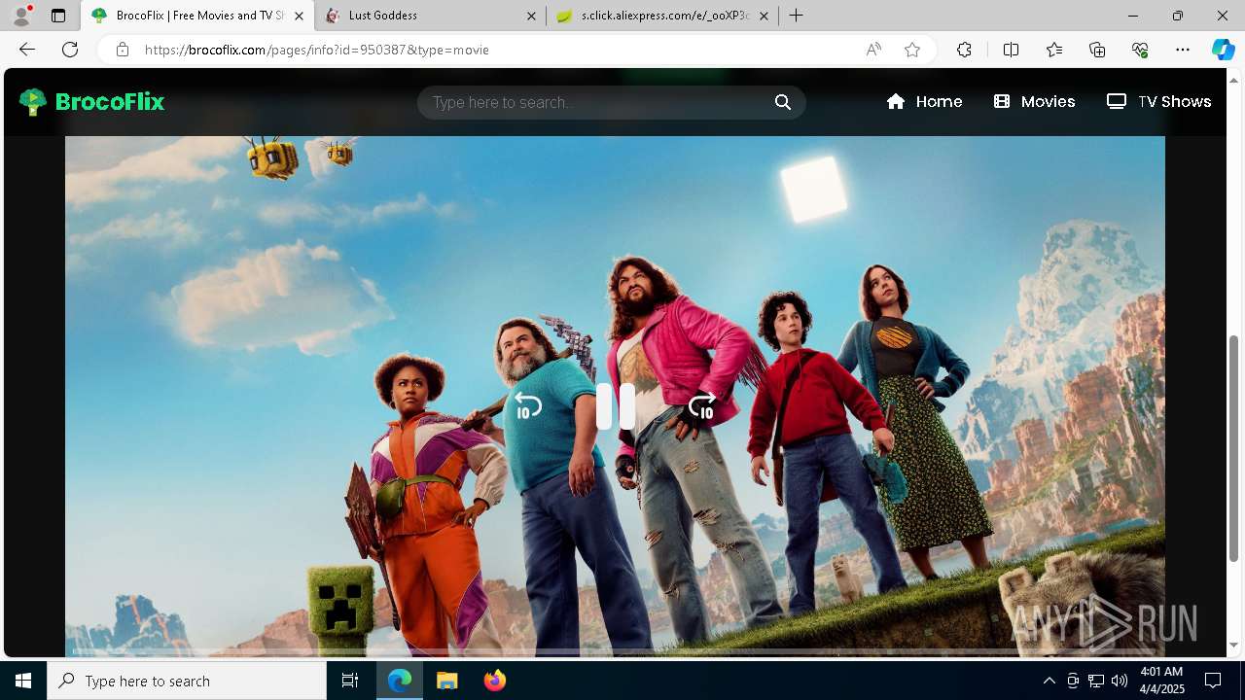Close the Lust Goddess tab
1245x700 pixels.
click(x=531, y=16)
